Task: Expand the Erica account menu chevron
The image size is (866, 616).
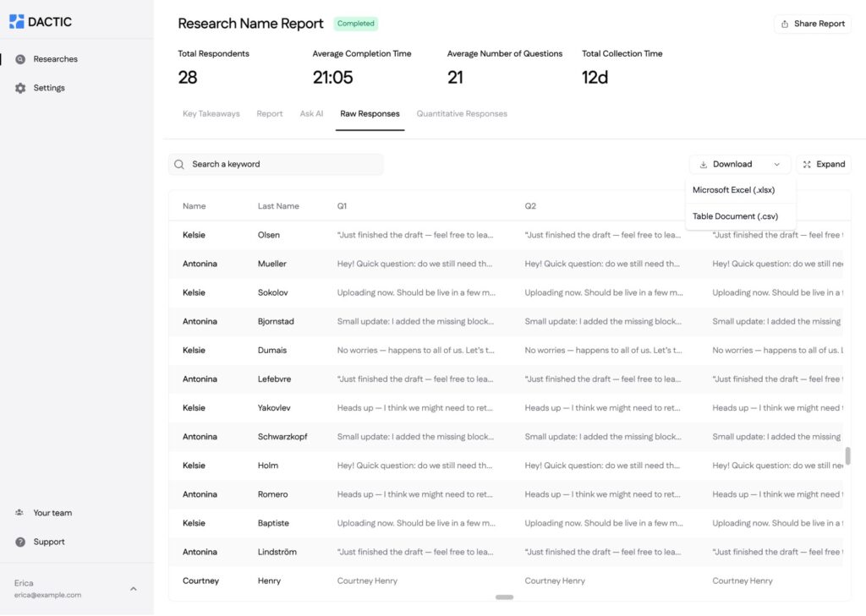Action: 133,589
